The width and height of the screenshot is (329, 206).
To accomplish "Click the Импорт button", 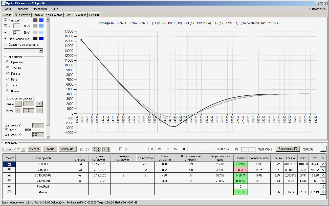I will pyautogui.click(x=34, y=149).
